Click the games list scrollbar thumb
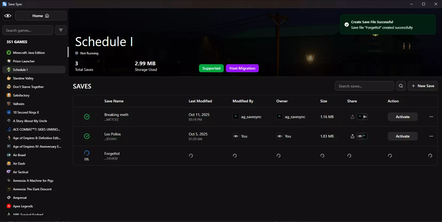Viewport: 442px width, 222px height. point(68,52)
